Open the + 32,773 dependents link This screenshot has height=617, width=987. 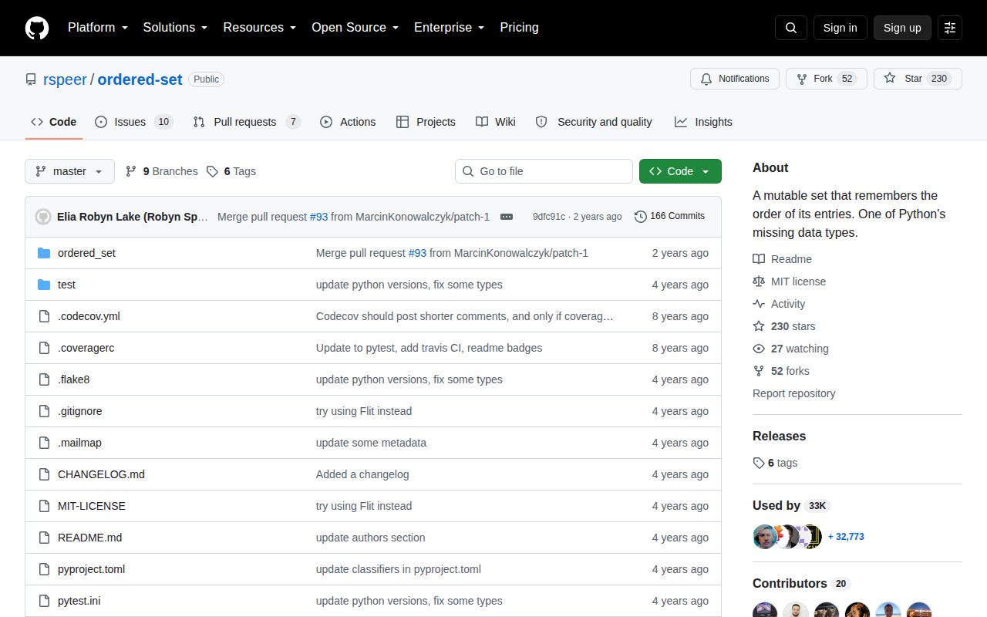(x=846, y=537)
